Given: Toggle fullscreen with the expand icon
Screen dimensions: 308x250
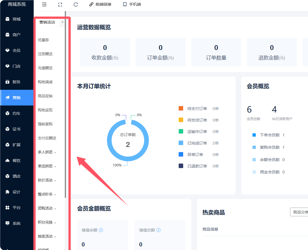Looking at the screenshot, I should pos(60,4).
